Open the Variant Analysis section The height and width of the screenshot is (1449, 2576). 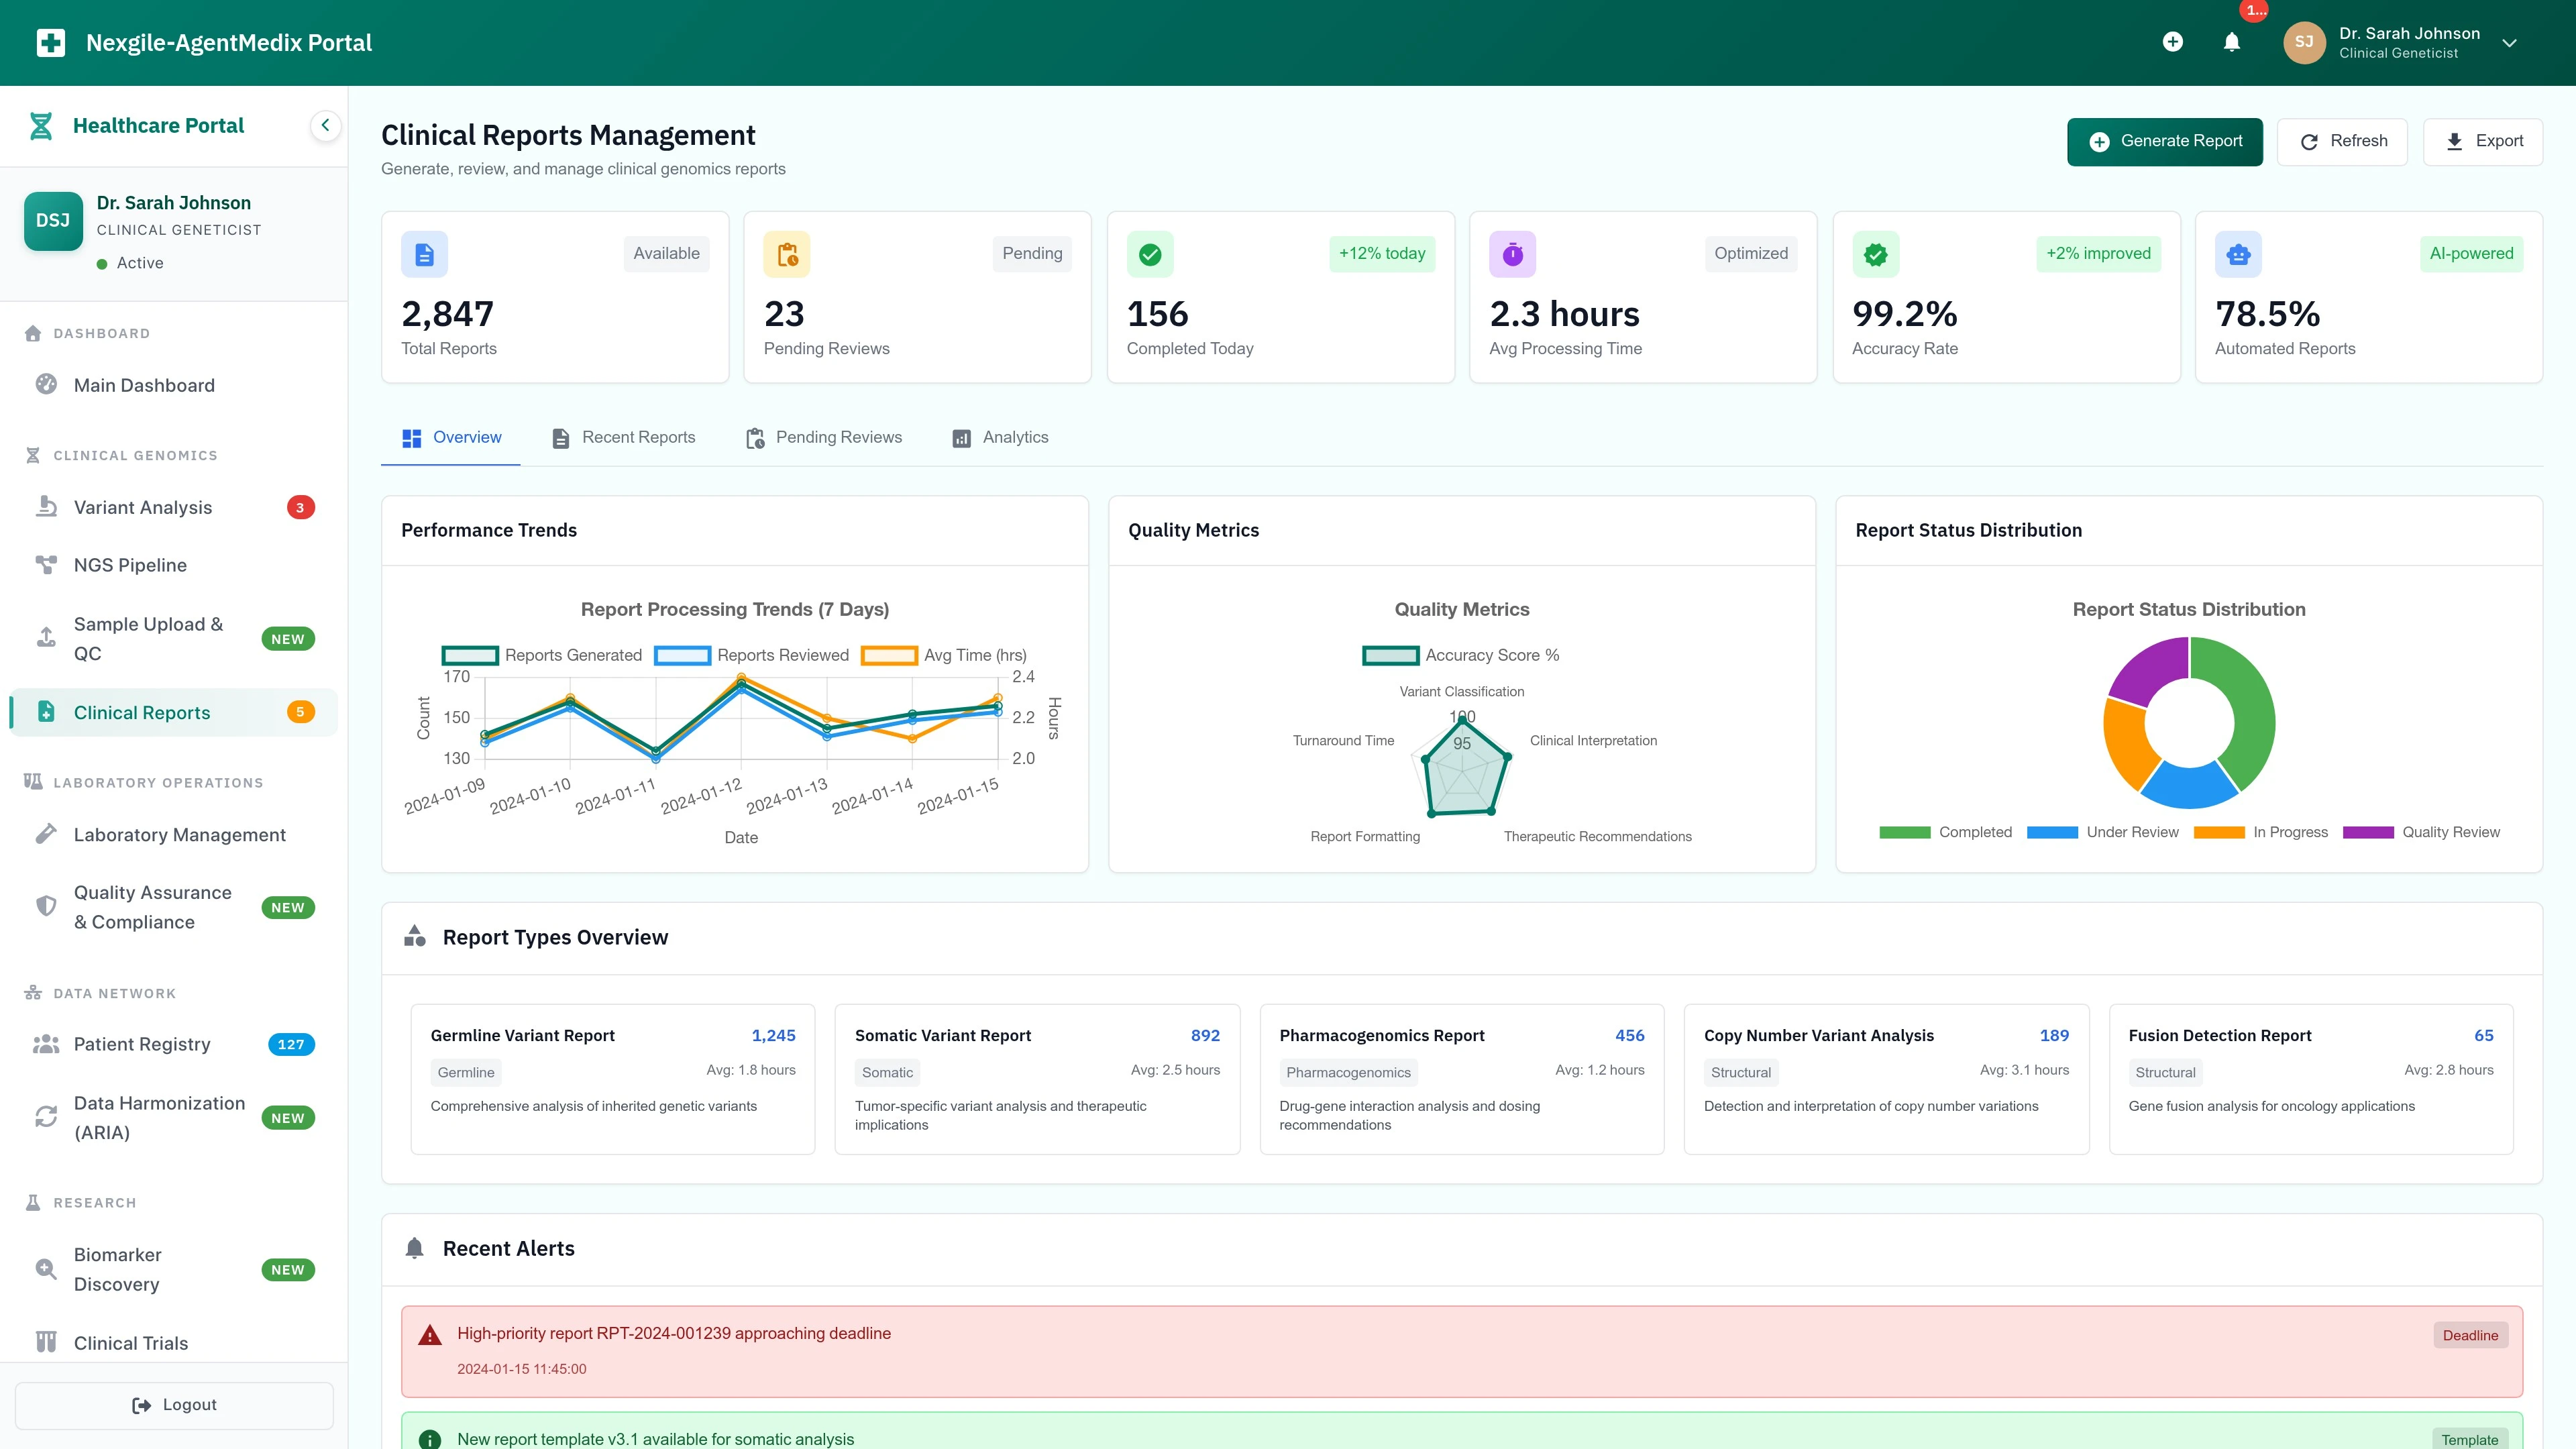click(143, 507)
